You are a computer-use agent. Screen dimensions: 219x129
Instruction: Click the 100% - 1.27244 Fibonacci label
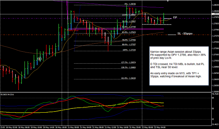coord(129,50)
